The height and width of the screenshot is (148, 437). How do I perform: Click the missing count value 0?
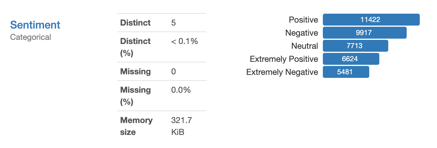173,71
